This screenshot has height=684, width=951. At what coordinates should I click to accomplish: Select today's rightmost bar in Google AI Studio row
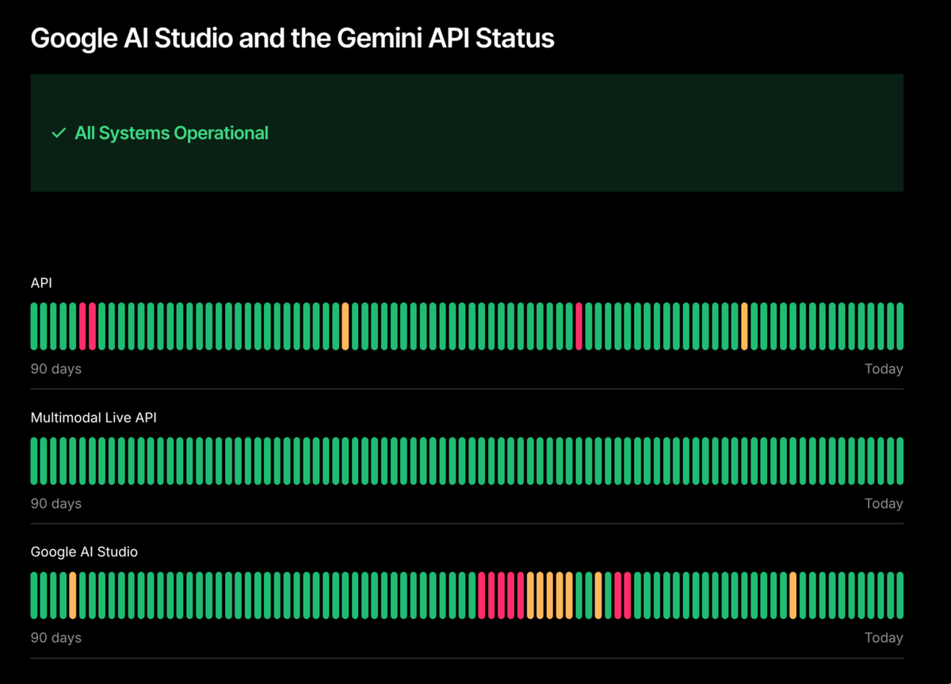(899, 595)
